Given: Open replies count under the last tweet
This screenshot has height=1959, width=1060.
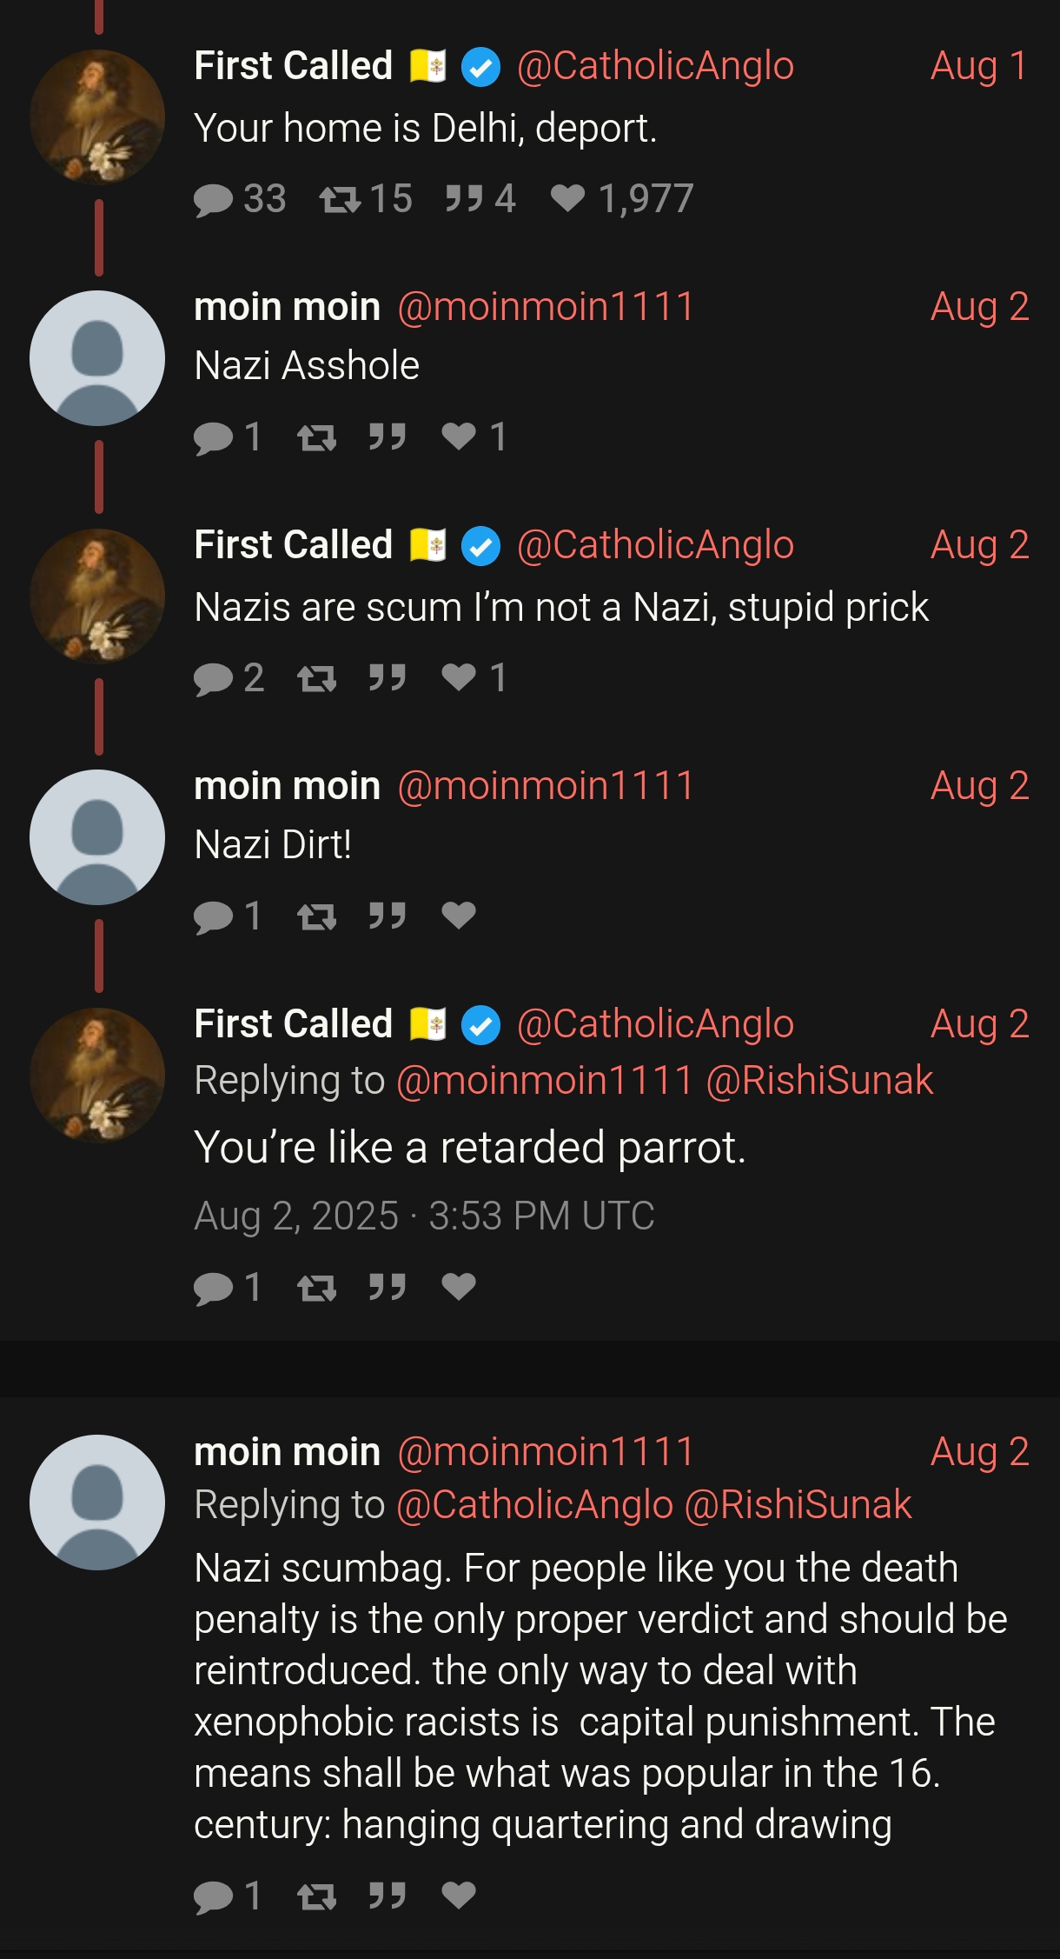Looking at the screenshot, I should pyautogui.click(x=227, y=1896).
